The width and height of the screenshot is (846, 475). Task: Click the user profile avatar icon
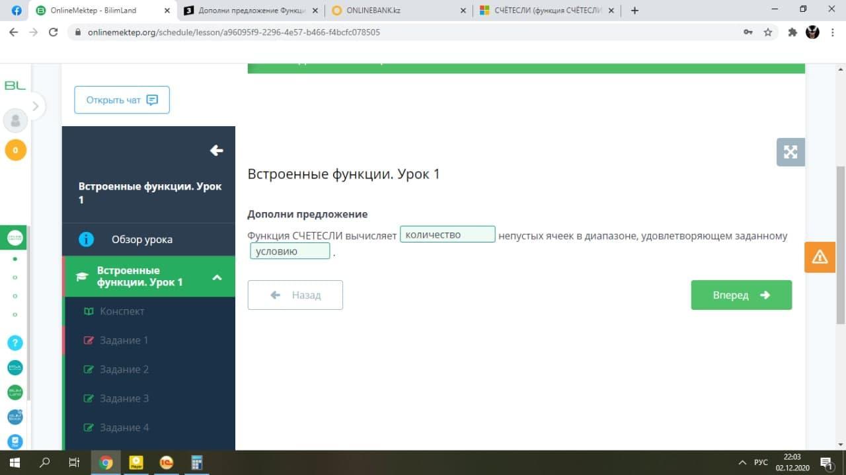15,121
